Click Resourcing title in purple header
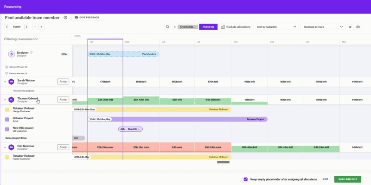Image resolution: width=371 pixels, height=185 pixels. 13,6
